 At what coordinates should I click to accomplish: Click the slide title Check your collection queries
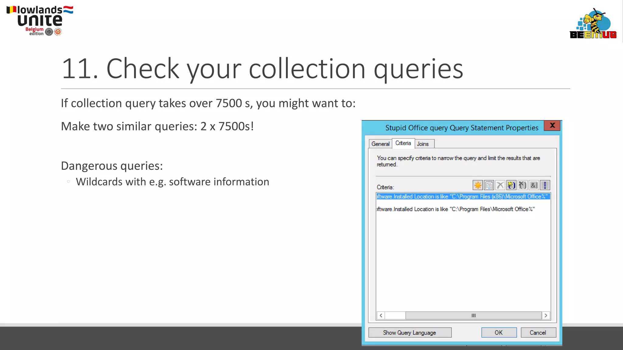tap(262, 69)
